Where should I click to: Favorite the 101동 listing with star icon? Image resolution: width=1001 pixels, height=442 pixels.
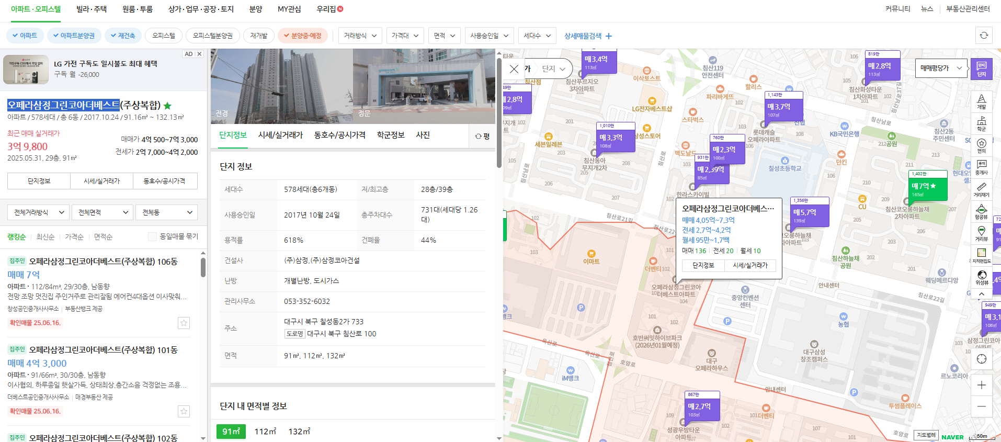(x=184, y=411)
